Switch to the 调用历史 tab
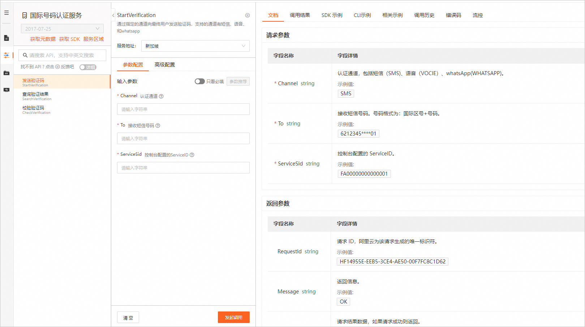The height and width of the screenshot is (327, 585). 424,15
